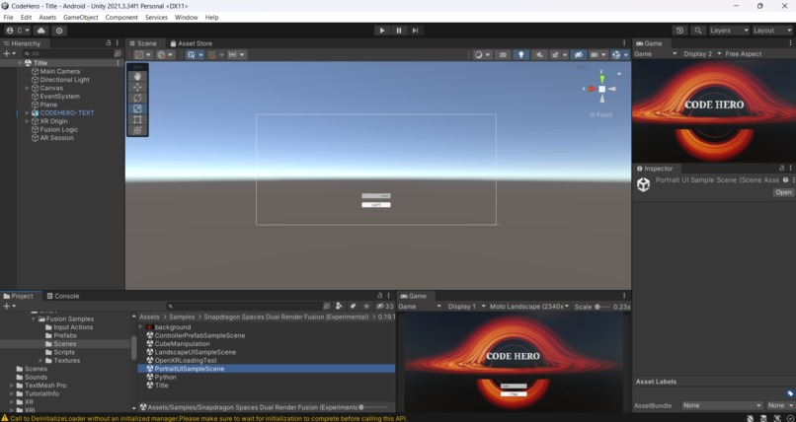Select the Rotate tool in Scene tools

tap(137, 98)
